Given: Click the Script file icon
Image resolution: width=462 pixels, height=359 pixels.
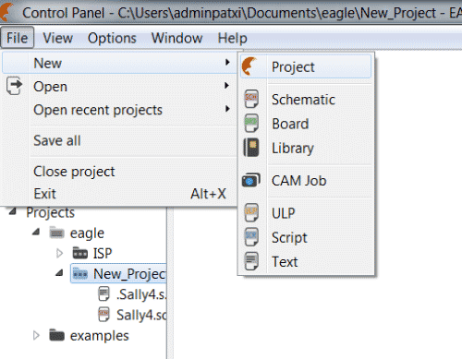Looking at the screenshot, I should pyautogui.click(x=251, y=237).
